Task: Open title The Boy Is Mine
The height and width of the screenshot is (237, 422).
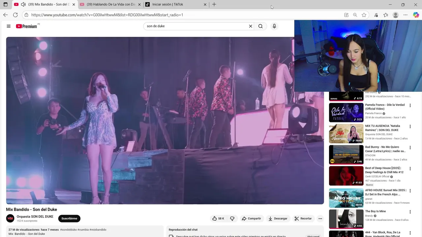Action: tap(375, 211)
